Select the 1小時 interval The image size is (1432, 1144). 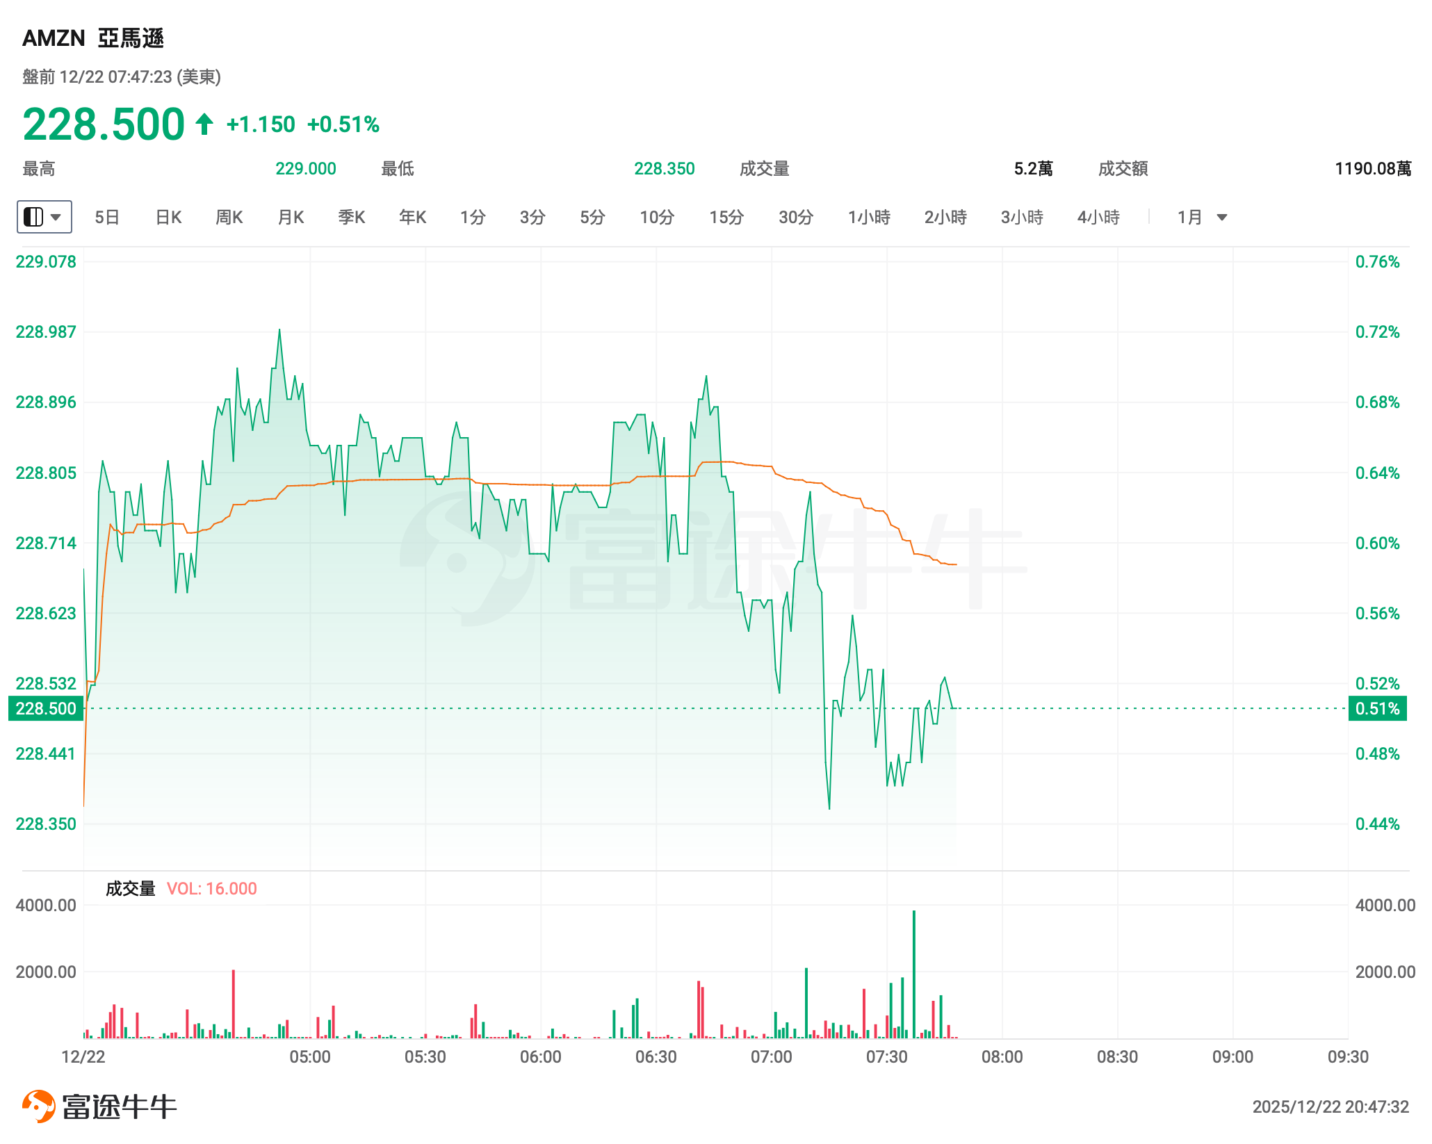(x=869, y=218)
